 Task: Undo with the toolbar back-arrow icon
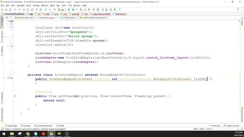15,10
